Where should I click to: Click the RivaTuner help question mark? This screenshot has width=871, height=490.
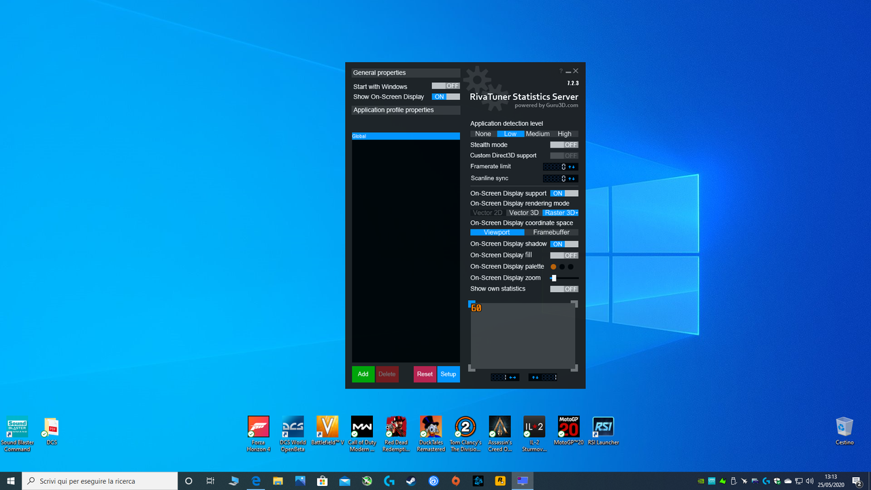coord(561,71)
